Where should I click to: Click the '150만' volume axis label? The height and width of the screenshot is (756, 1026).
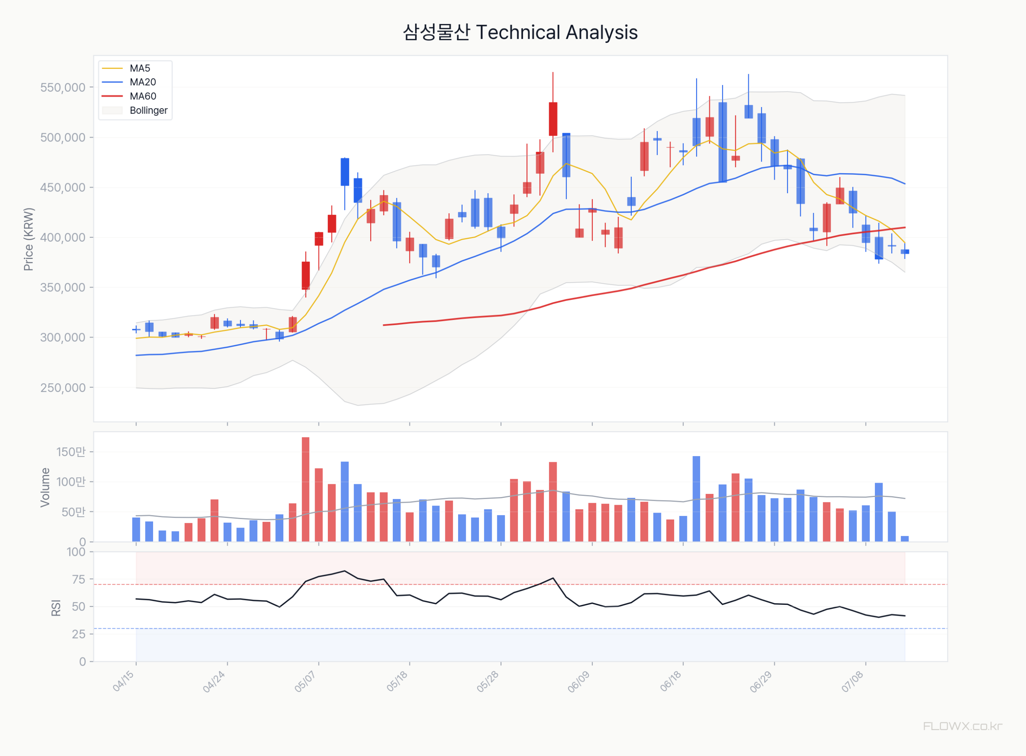click(x=71, y=452)
